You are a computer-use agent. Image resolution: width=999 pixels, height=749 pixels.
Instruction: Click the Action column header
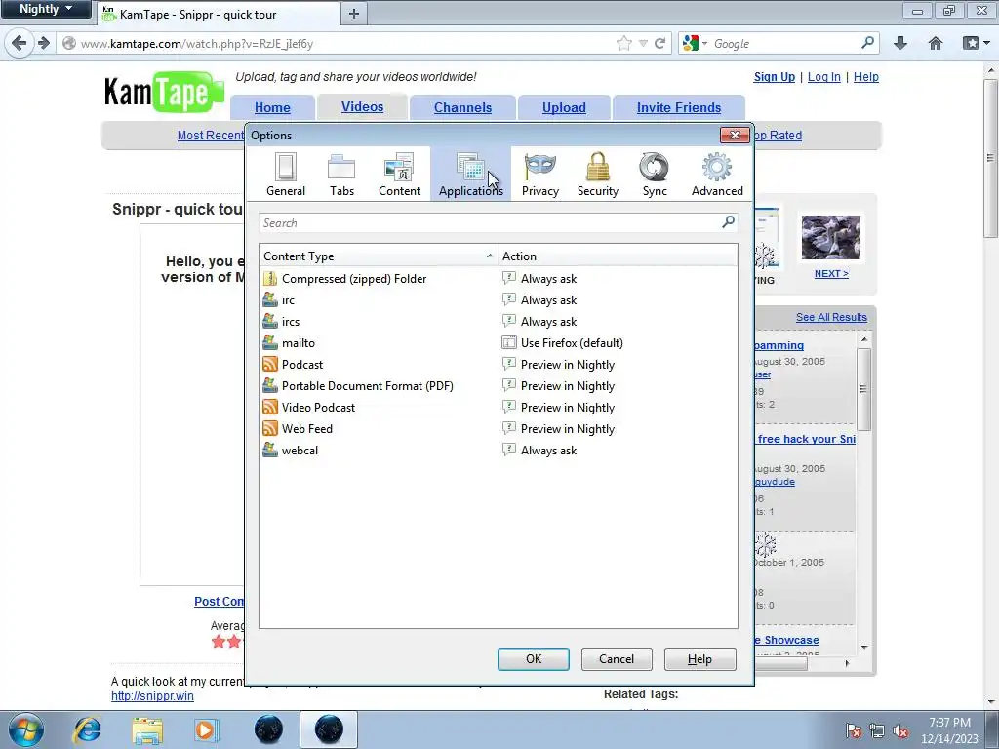tap(617, 256)
